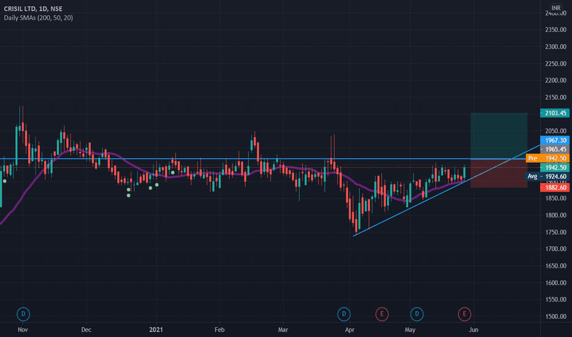Image resolution: width=572 pixels, height=337 pixels.
Task: Click the Dec label on time axis
Action: click(86, 330)
